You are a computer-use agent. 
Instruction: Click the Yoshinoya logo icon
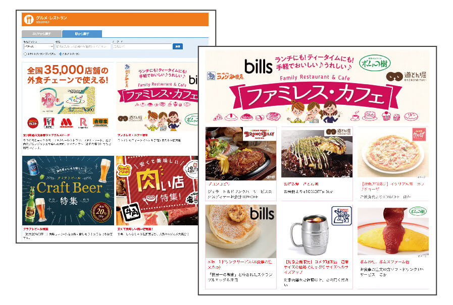(x=100, y=123)
